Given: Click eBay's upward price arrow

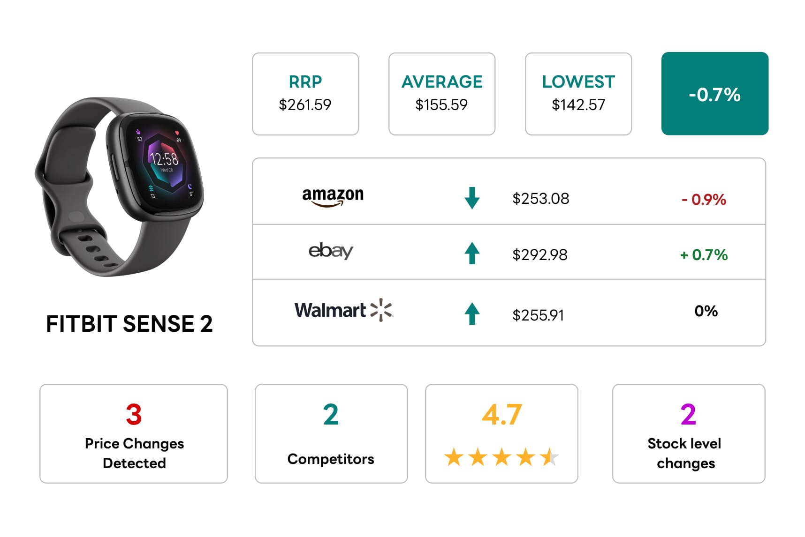Looking at the screenshot, I should click(x=472, y=253).
